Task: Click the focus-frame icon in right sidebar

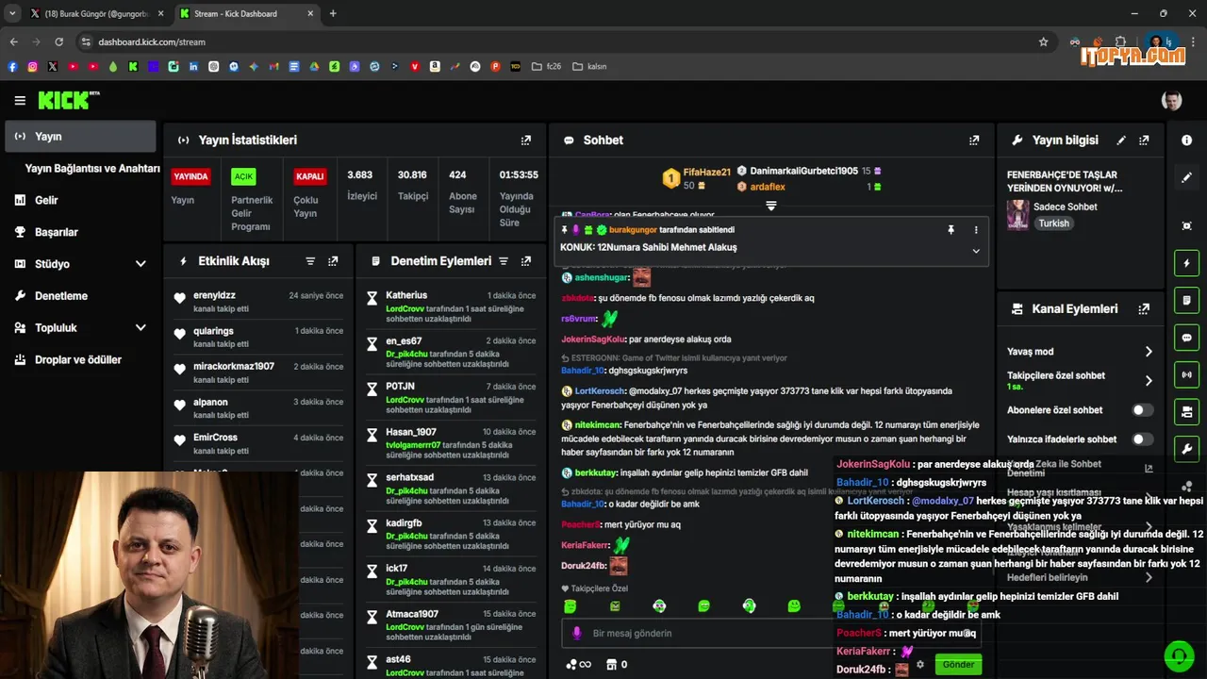Action: click(x=1187, y=226)
